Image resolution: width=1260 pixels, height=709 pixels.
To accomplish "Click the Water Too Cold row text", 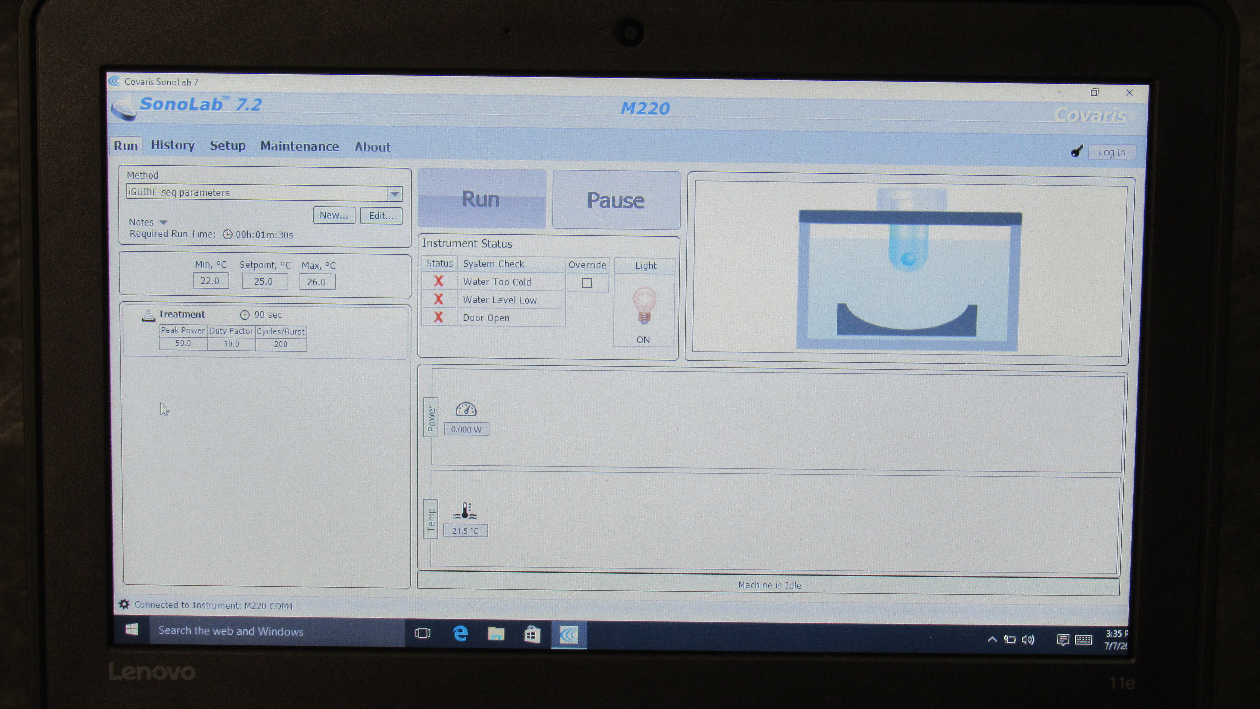I will pyautogui.click(x=497, y=282).
